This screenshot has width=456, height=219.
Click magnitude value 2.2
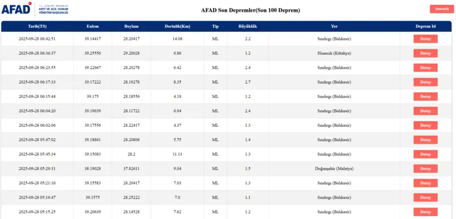[x=248, y=39]
